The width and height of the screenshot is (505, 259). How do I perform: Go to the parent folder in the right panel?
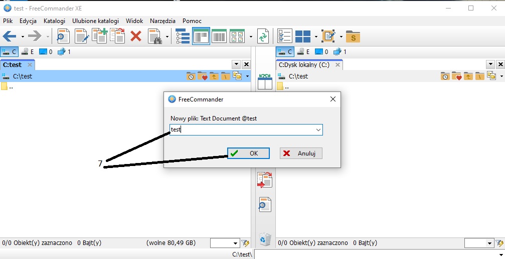[468, 76]
